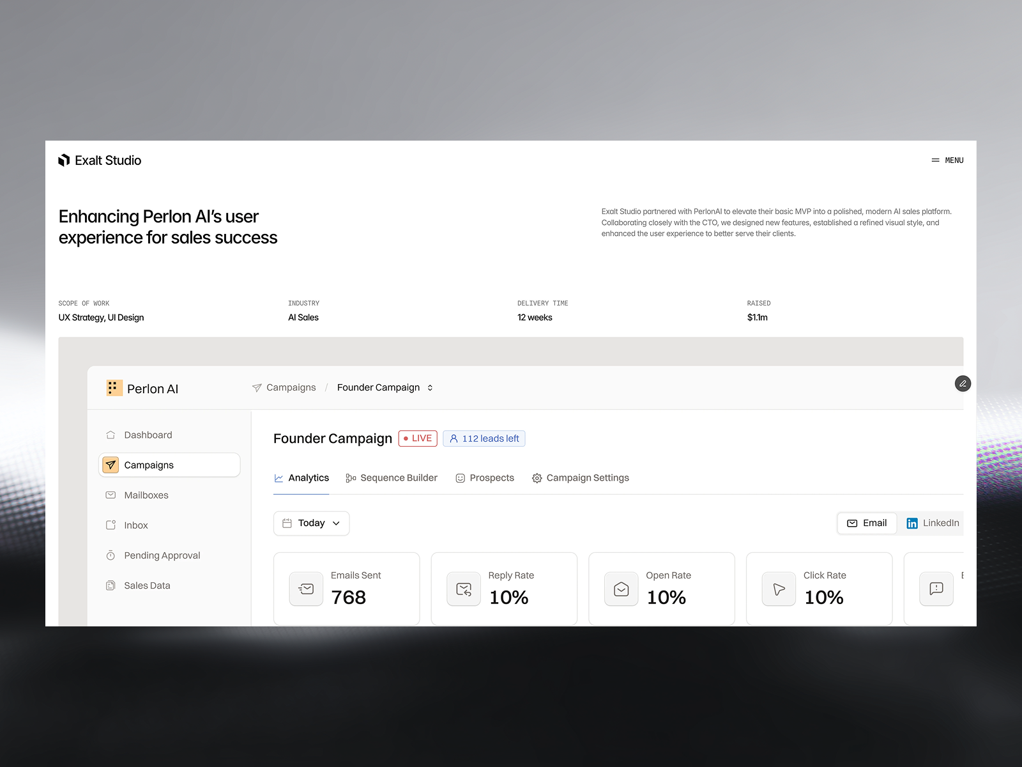The height and width of the screenshot is (767, 1022).
Task: Toggle the LIVE campaign status badge
Action: (x=417, y=438)
